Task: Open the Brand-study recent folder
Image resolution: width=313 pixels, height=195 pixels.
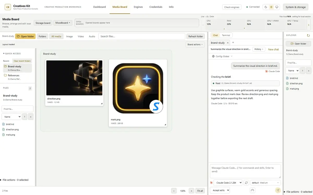Action: point(17,68)
